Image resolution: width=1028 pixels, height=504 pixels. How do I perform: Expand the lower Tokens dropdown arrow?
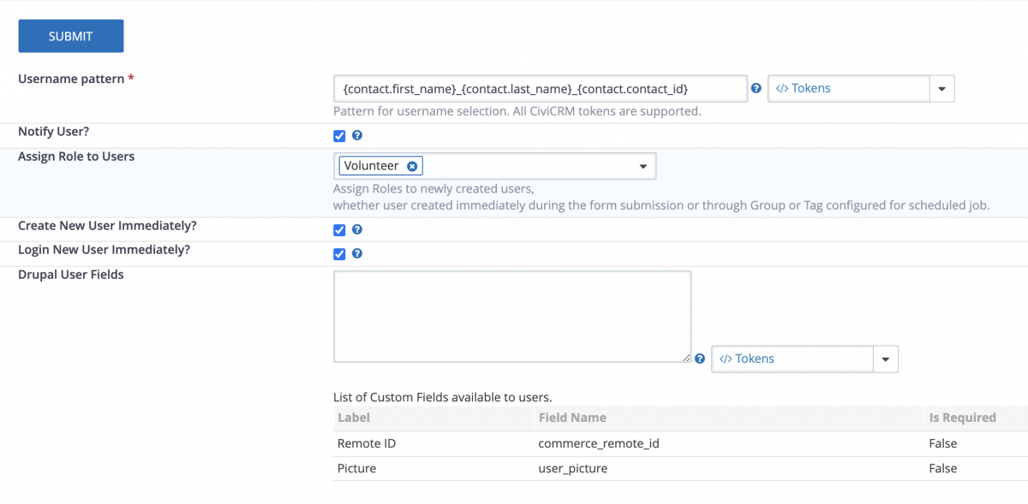click(886, 359)
